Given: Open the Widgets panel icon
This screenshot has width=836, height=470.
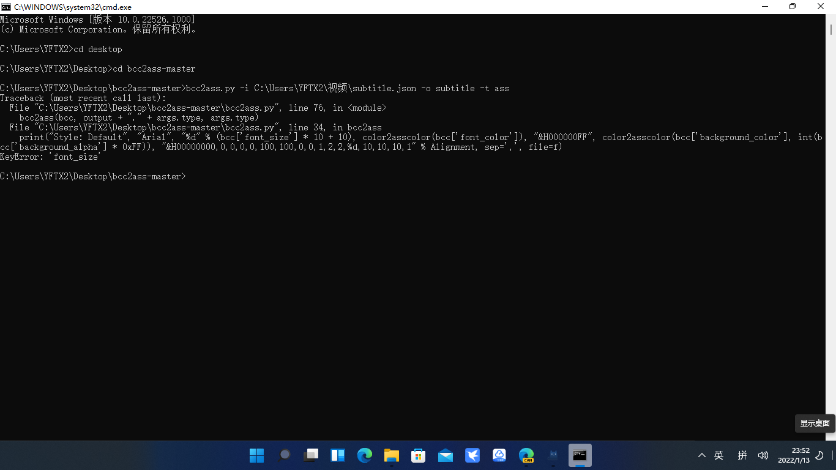Looking at the screenshot, I should [338, 455].
